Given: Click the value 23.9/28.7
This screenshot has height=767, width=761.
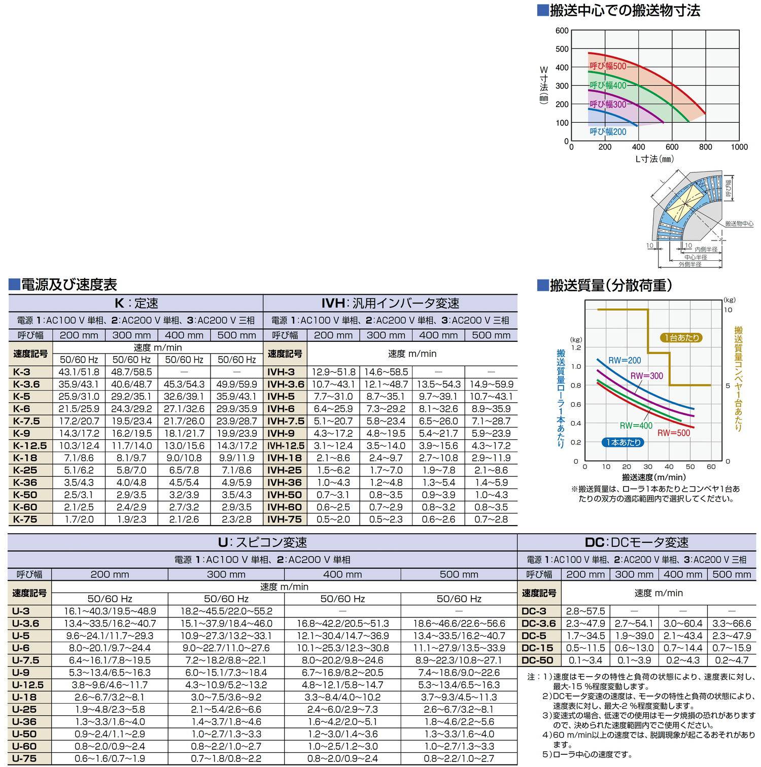Looking at the screenshot, I should pos(237,421).
